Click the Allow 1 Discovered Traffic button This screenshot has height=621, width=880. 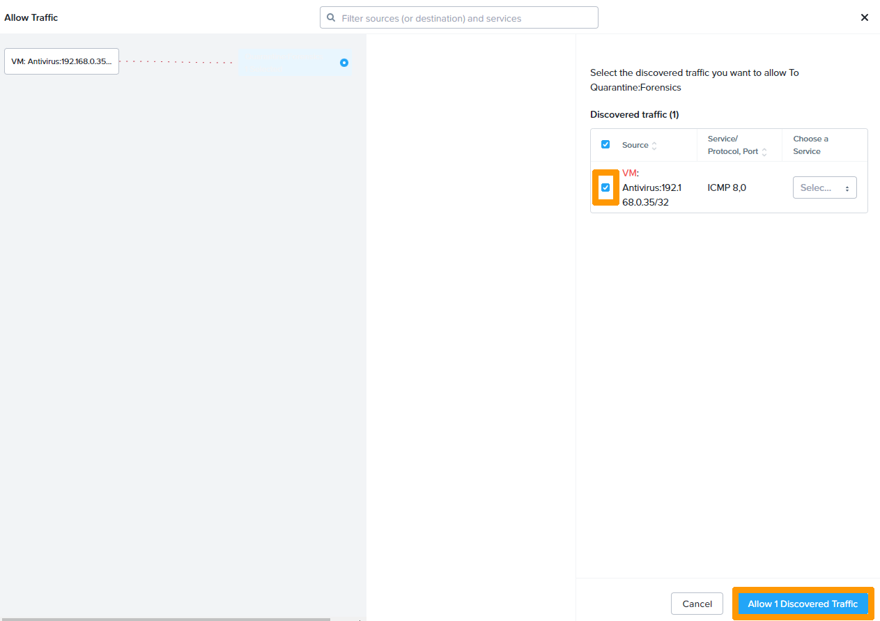(802, 604)
